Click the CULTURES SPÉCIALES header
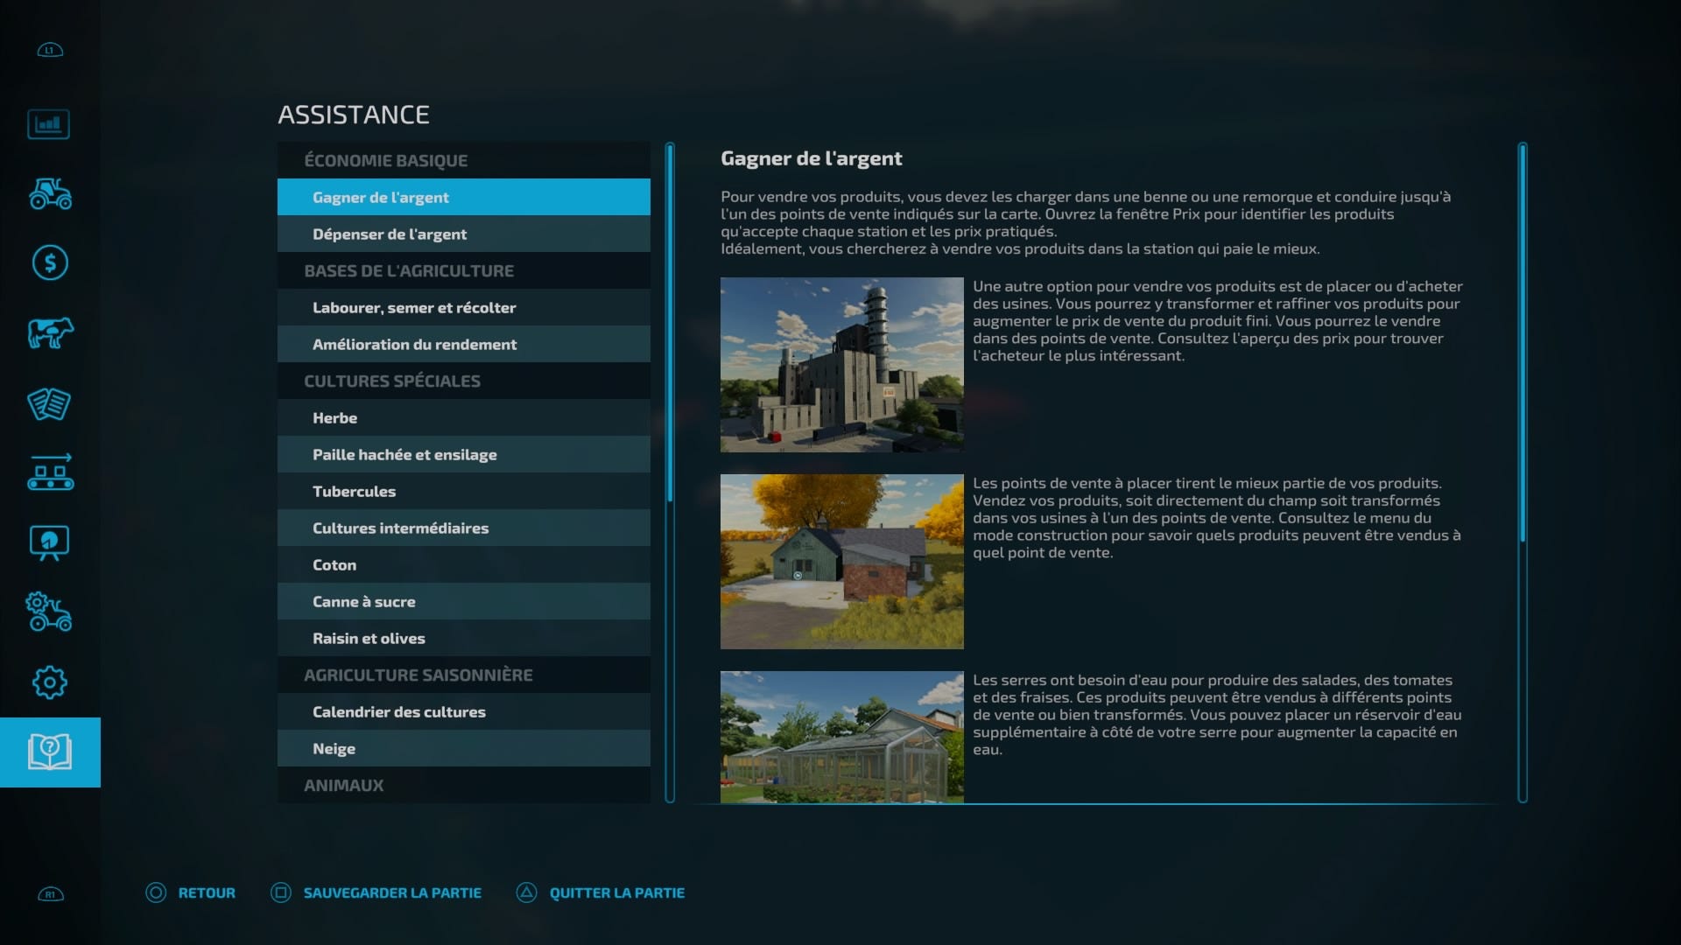Viewport: 1681px width, 945px height. tap(464, 381)
